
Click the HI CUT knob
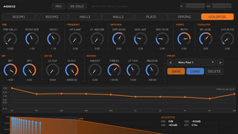[x=72, y=70]
